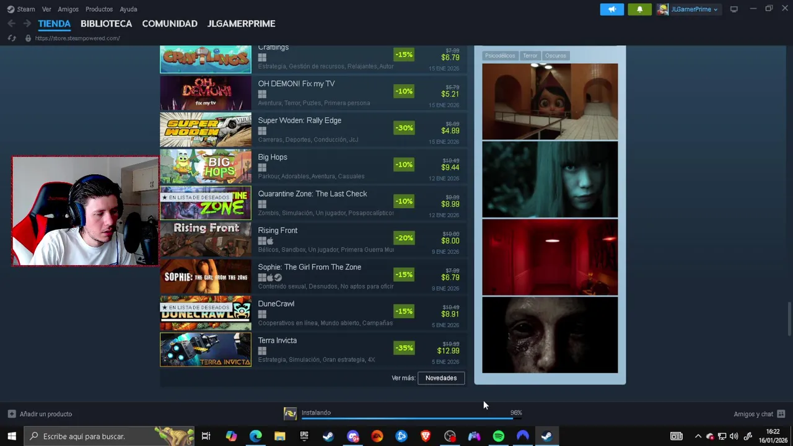Click the announcements megaphone icon

[612, 9]
